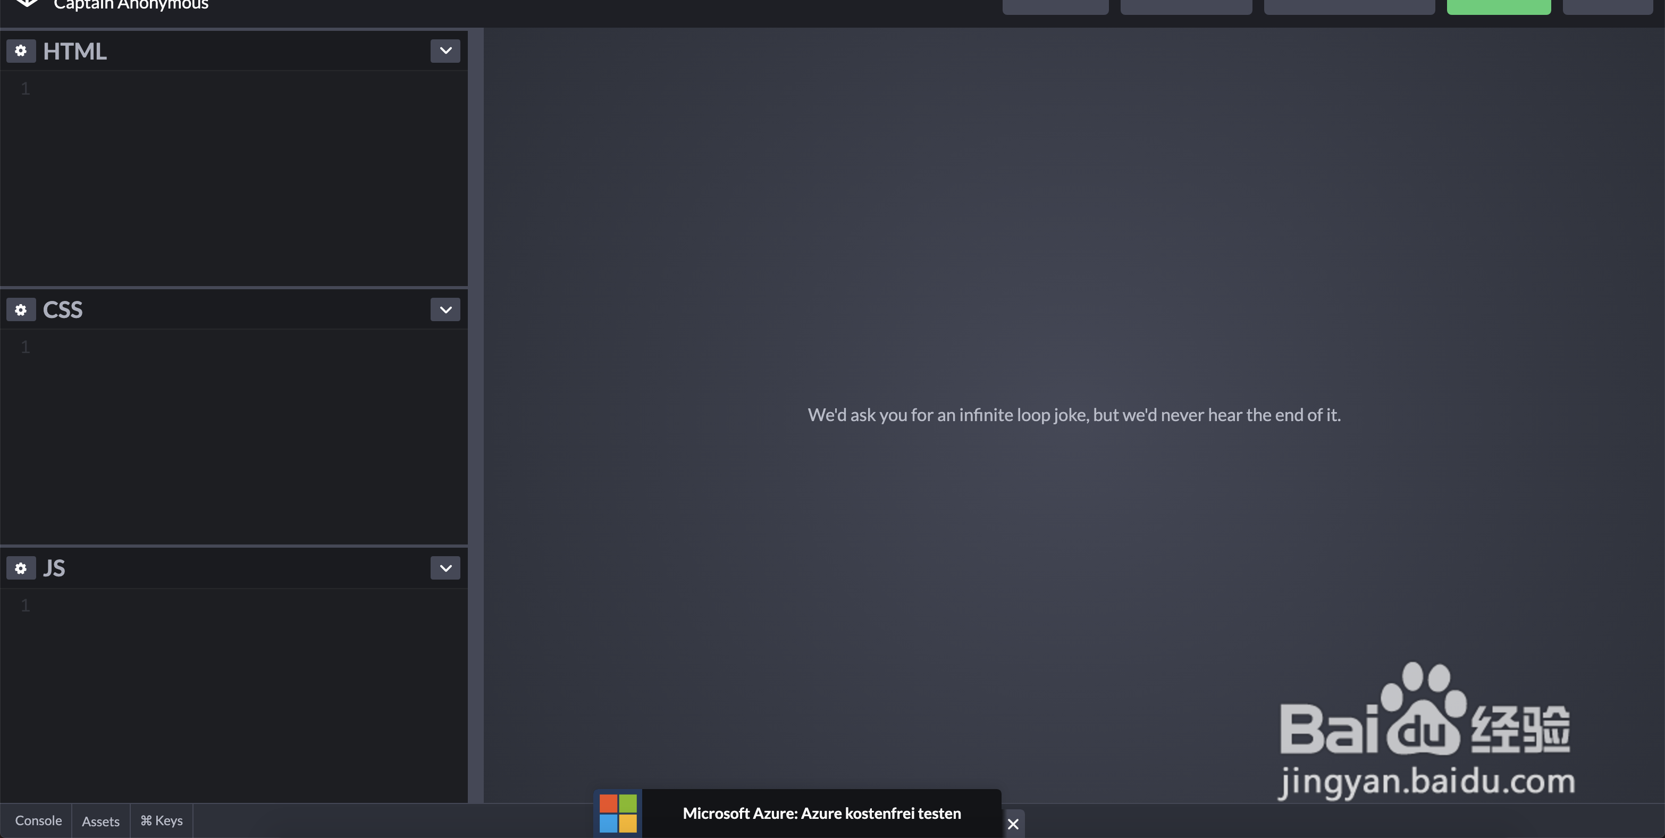This screenshot has width=1665, height=838.
Task: Open JS editor settings gear
Action: click(x=21, y=568)
